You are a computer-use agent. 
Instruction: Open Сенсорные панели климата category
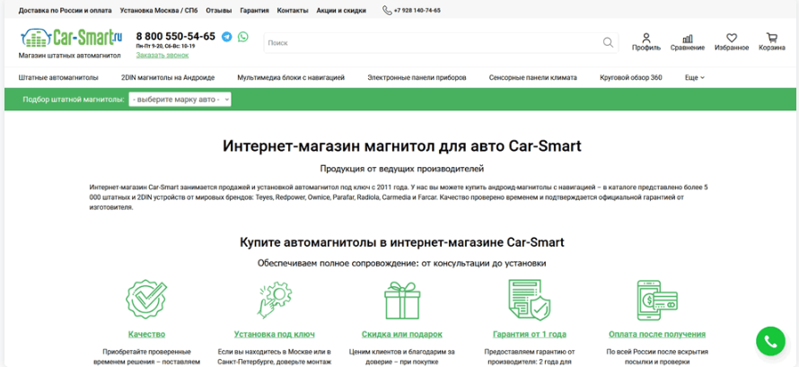click(x=533, y=78)
